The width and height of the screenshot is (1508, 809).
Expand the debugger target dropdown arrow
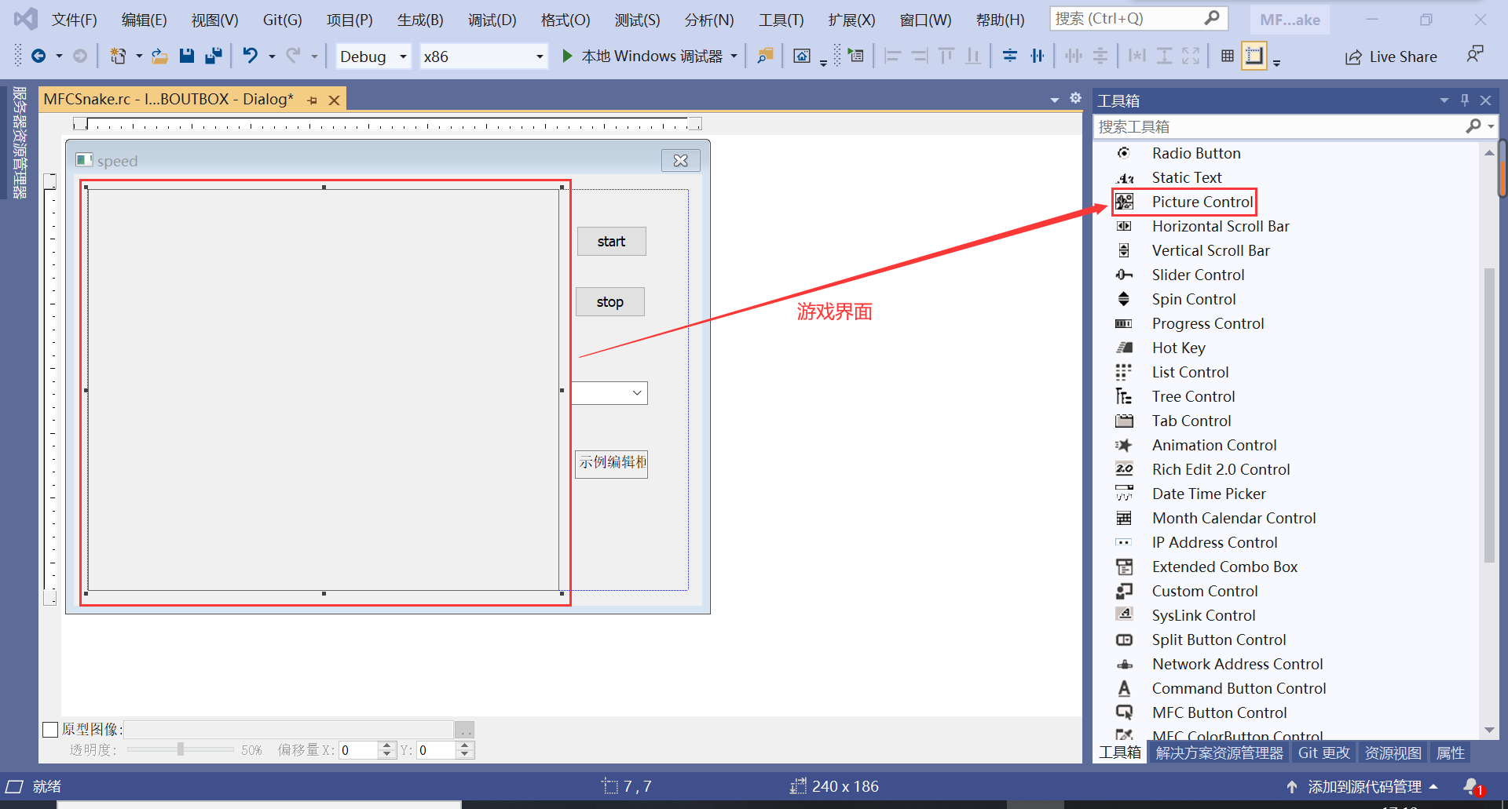(734, 56)
